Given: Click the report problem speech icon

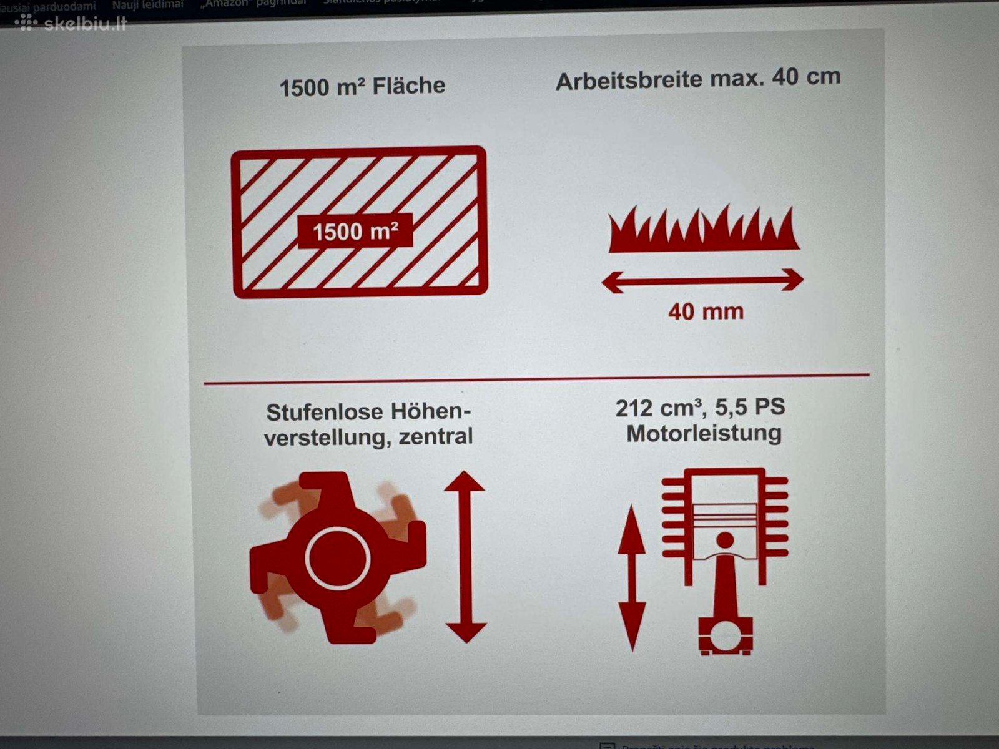Looking at the screenshot, I should (607, 745).
